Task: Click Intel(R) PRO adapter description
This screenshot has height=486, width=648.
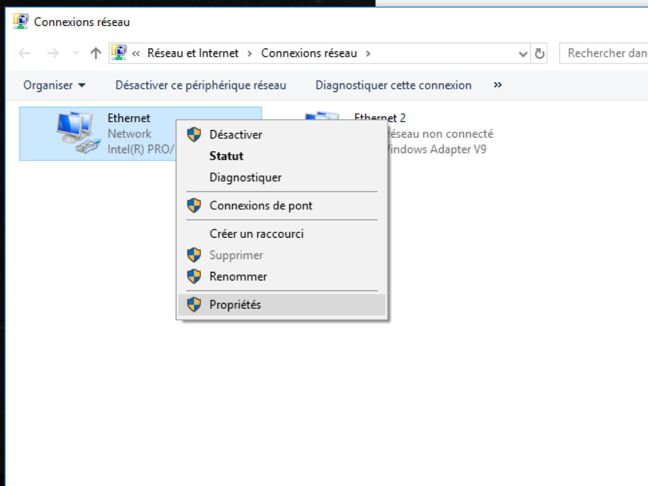Action: coord(141,149)
